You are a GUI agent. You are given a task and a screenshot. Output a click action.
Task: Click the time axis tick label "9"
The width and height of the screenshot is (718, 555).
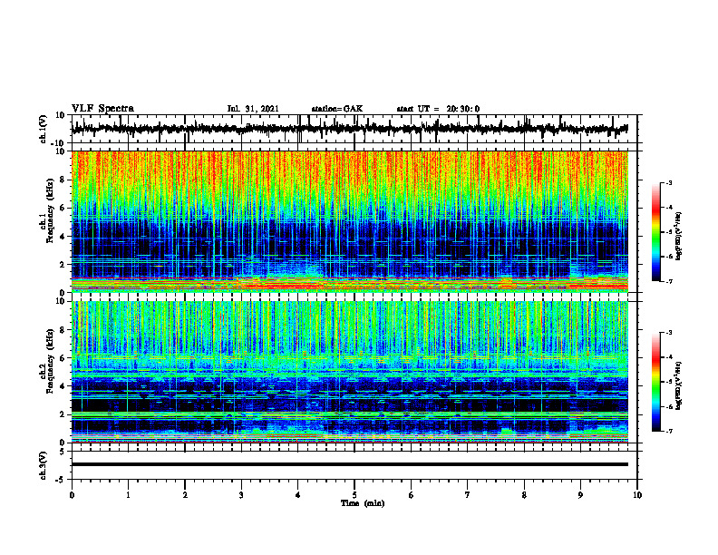coord(580,495)
